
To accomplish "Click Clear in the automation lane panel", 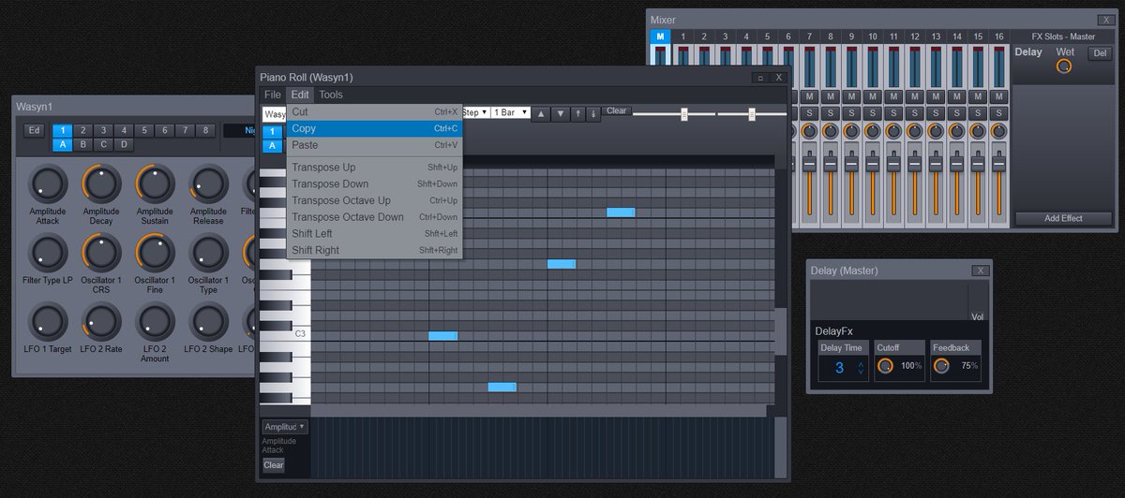I will point(273,464).
